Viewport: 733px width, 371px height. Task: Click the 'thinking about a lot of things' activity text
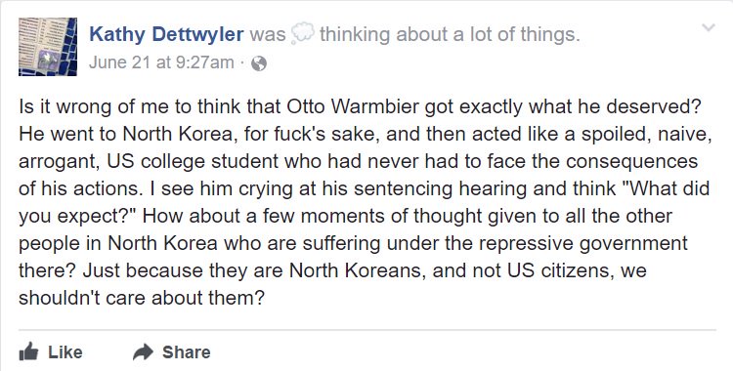click(x=450, y=34)
